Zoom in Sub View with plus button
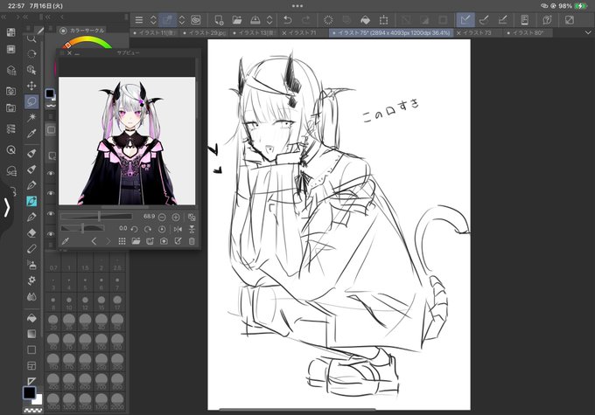Image resolution: width=595 pixels, height=415 pixels. click(x=176, y=218)
